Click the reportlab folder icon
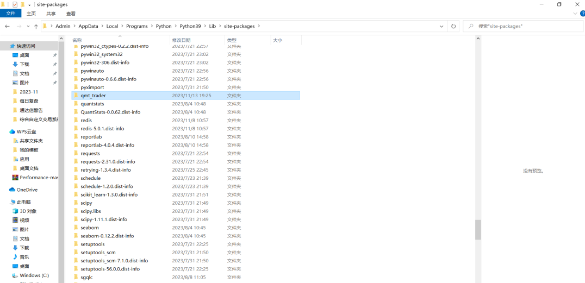Image resolution: width=585 pixels, height=283 pixels. [x=76, y=137]
